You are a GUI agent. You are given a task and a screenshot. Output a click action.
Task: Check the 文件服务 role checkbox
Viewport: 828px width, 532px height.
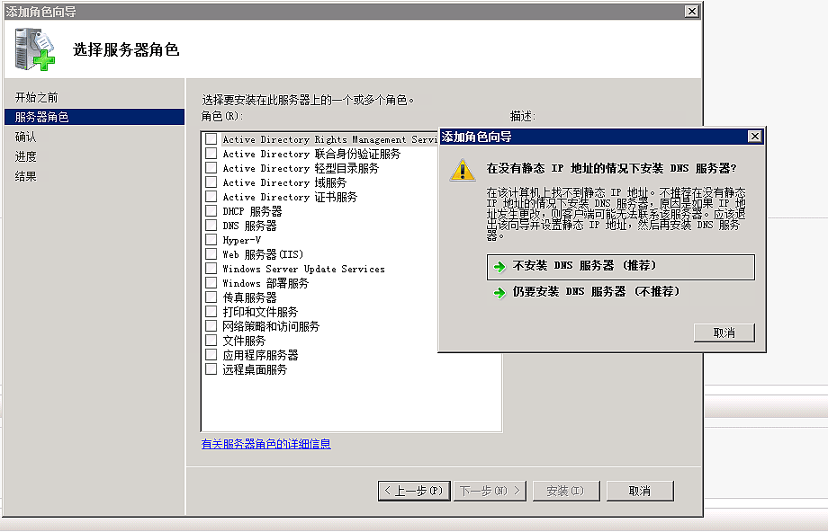[x=211, y=341]
